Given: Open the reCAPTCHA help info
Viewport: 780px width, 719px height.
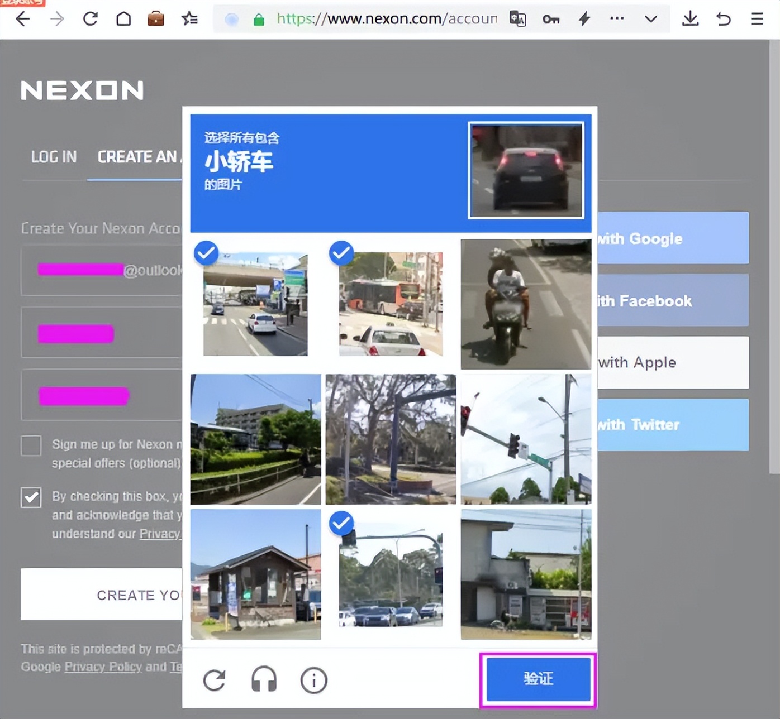Looking at the screenshot, I should pyautogui.click(x=313, y=680).
